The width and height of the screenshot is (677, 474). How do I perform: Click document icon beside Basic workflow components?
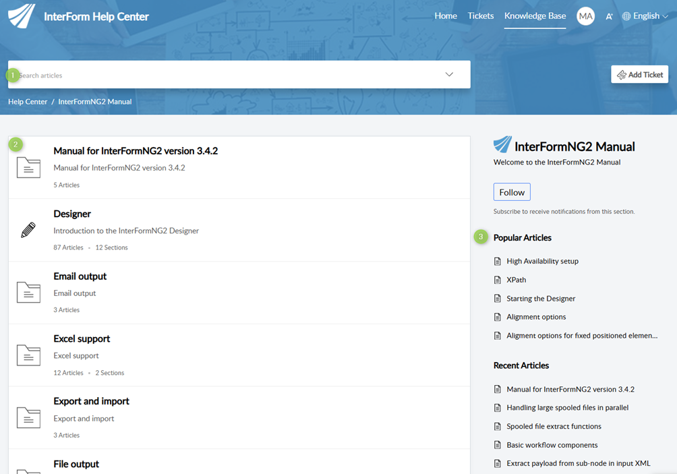tap(498, 444)
